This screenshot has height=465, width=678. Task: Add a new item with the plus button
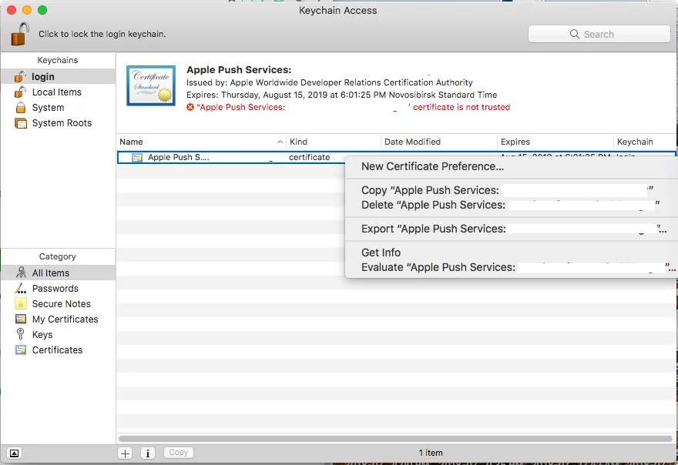(124, 453)
